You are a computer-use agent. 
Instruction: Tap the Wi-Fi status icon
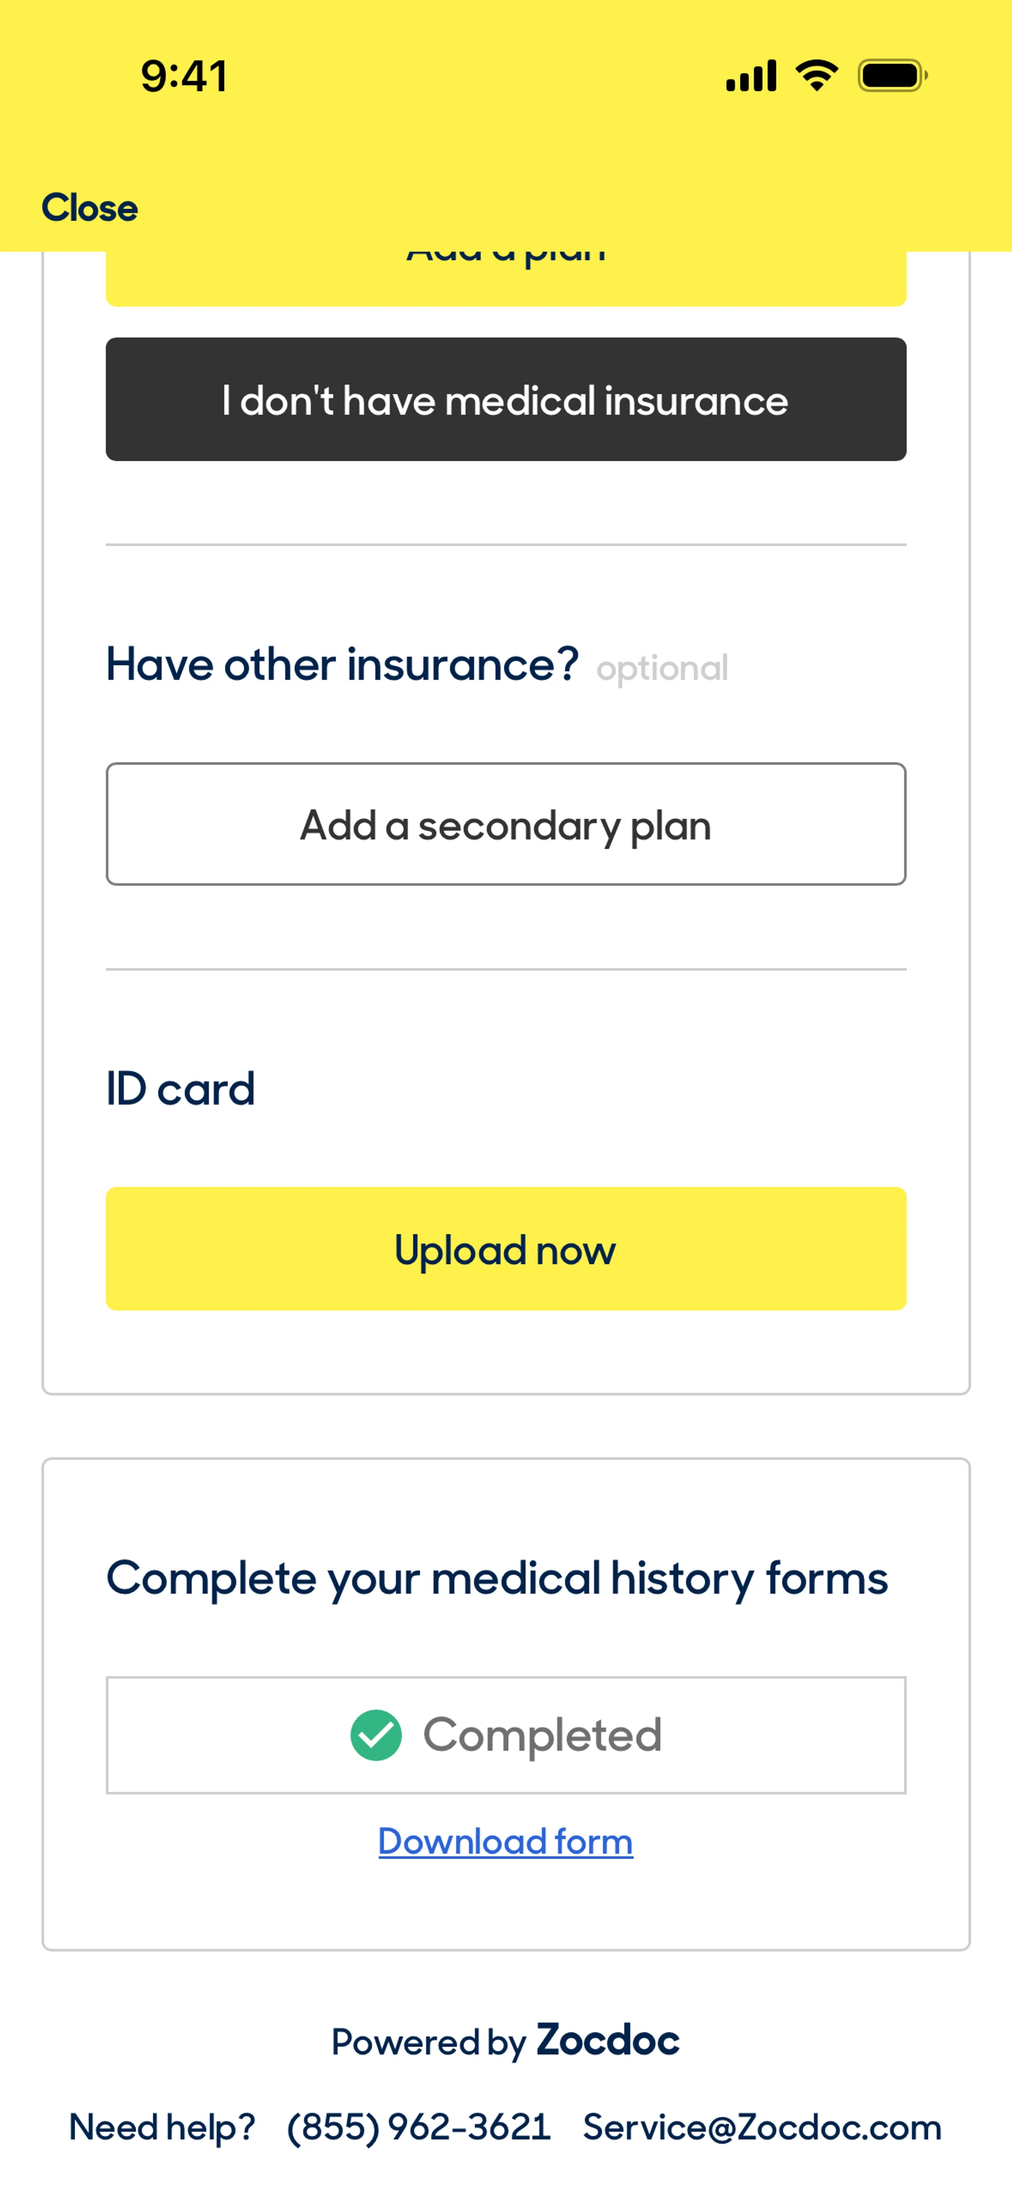click(816, 76)
